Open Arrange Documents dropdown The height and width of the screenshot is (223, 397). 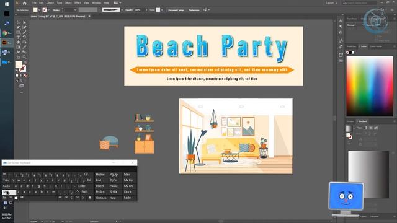[117, 2]
